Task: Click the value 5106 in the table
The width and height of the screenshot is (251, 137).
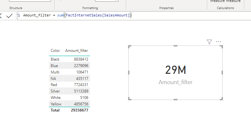Action: tap(84, 98)
